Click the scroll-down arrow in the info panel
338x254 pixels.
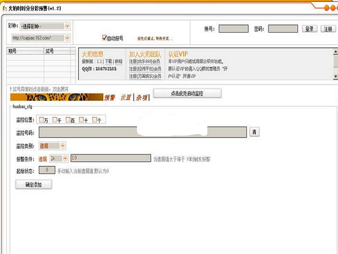click(x=336, y=77)
